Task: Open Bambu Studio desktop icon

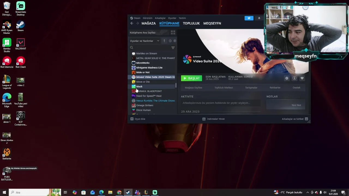Action: (7, 45)
